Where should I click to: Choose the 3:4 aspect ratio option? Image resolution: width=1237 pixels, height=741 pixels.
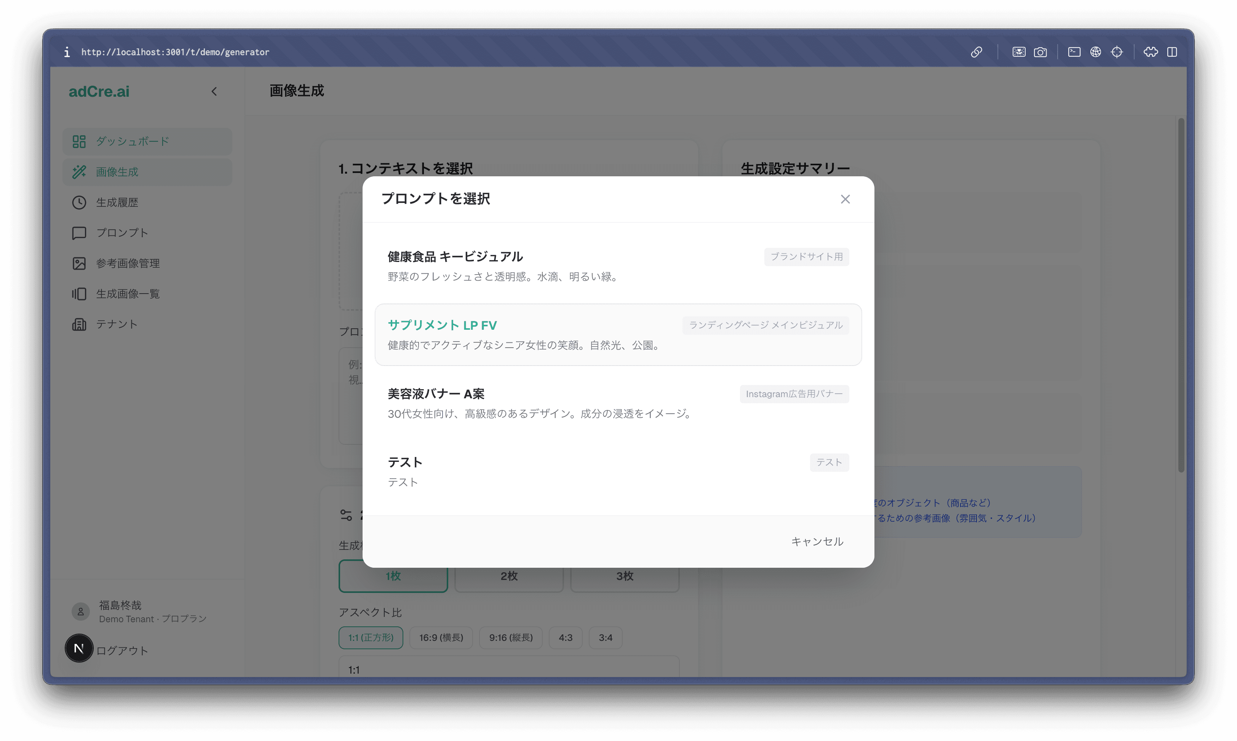pos(605,637)
